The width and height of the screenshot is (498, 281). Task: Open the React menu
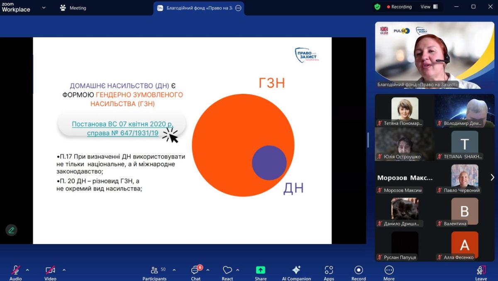click(x=227, y=272)
